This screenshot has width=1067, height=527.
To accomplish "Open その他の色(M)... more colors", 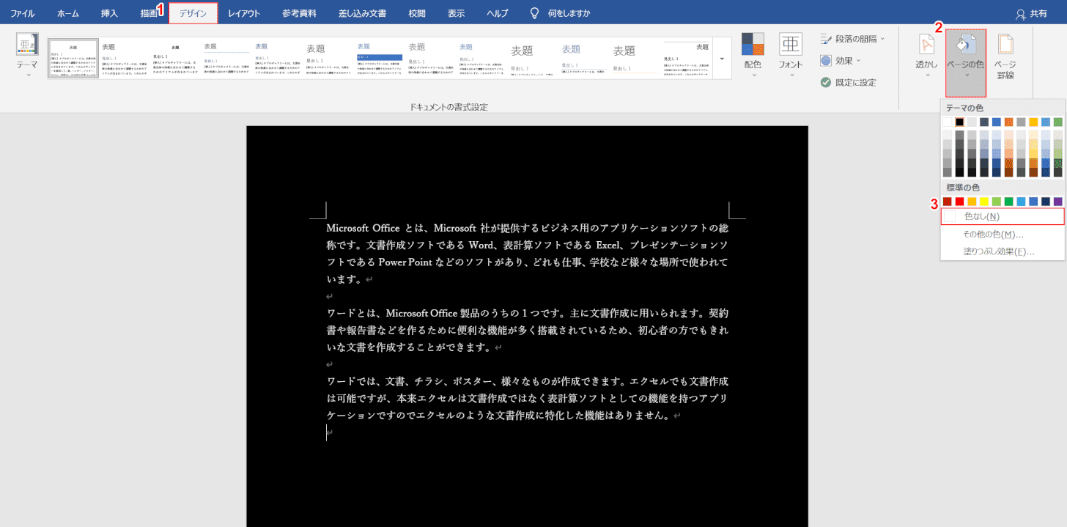I will coord(1003,235).
